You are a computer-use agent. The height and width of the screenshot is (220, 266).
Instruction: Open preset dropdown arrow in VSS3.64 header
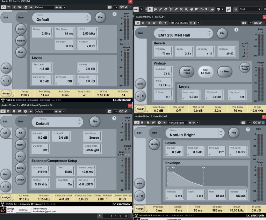[64, 7]
